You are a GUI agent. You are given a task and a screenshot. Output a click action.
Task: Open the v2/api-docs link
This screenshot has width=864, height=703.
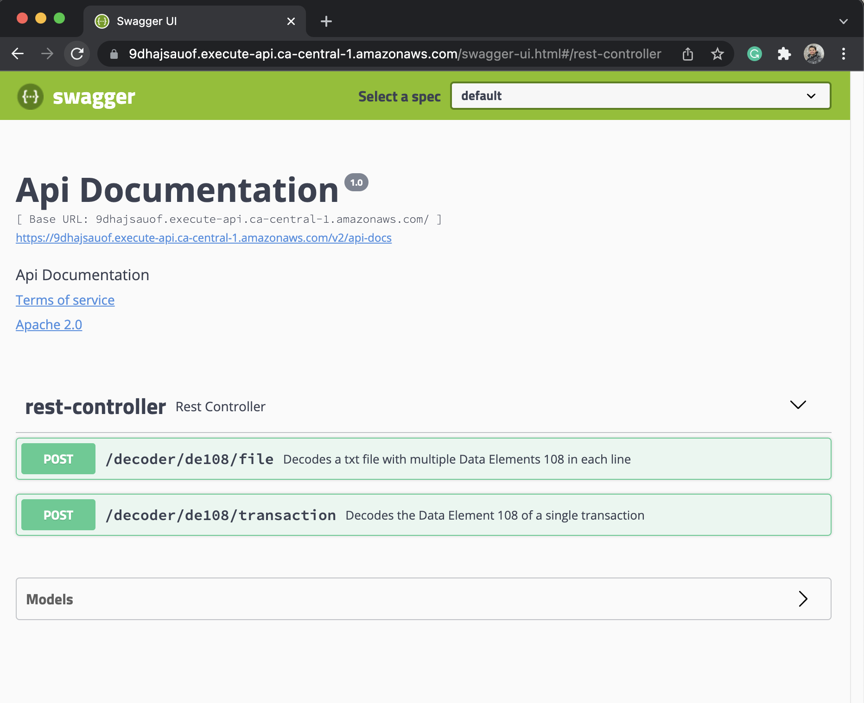click(203, 238)
